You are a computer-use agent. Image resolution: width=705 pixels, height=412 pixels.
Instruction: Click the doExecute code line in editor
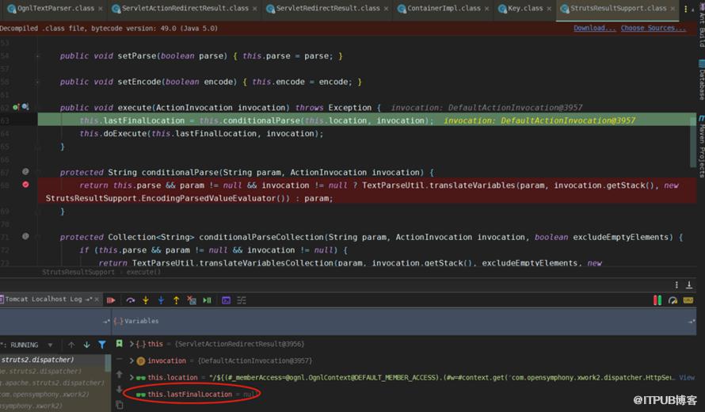(x=201, y=134)
